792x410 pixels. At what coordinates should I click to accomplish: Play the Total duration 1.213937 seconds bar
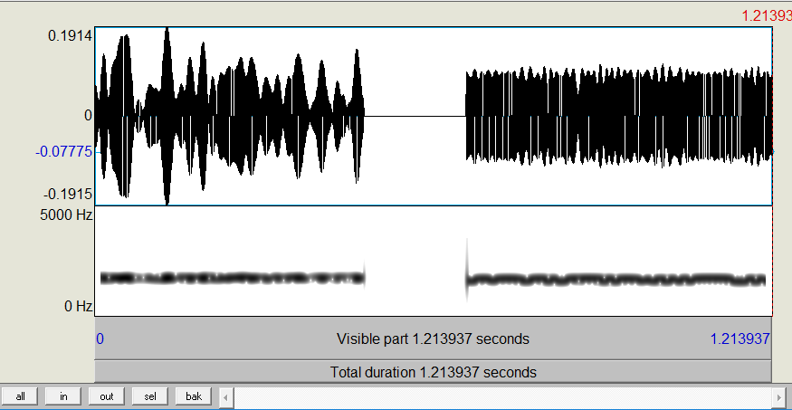point(433,373)
